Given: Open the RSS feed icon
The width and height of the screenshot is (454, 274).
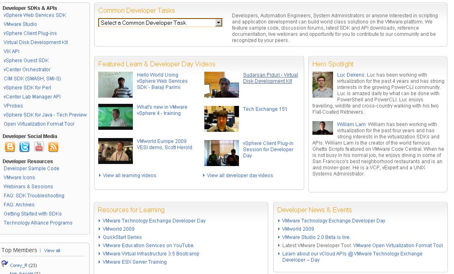Looking at the screenshot, I should click(x=53, y=147).
